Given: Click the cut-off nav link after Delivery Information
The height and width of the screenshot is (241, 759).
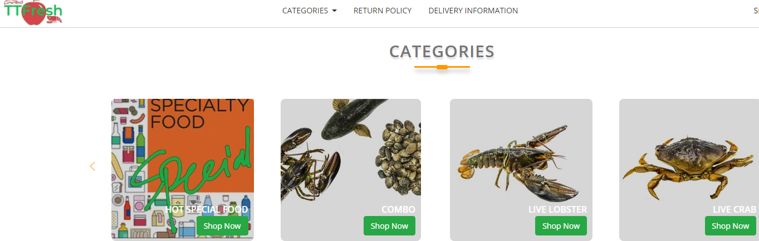Looking at the screenshot, I should 756,11.
